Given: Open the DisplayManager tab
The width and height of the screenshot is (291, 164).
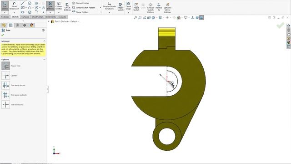Looking at the screenshot, I should [31, 25].
